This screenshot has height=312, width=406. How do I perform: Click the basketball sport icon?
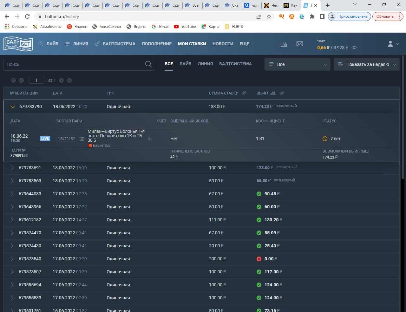90,146
